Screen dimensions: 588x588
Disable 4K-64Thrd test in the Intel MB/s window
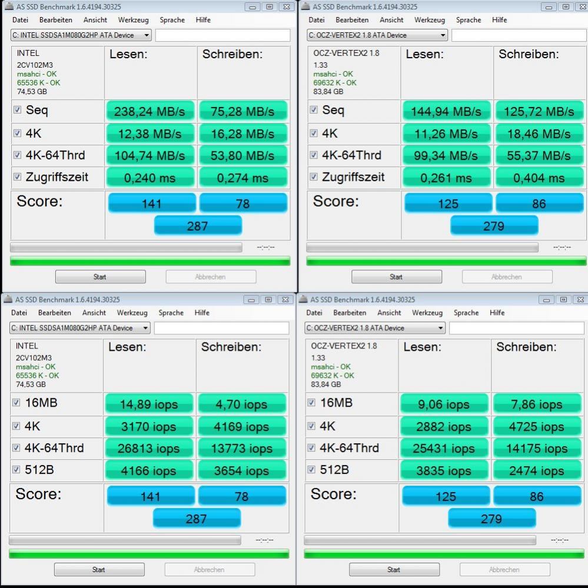pos(17,155)
